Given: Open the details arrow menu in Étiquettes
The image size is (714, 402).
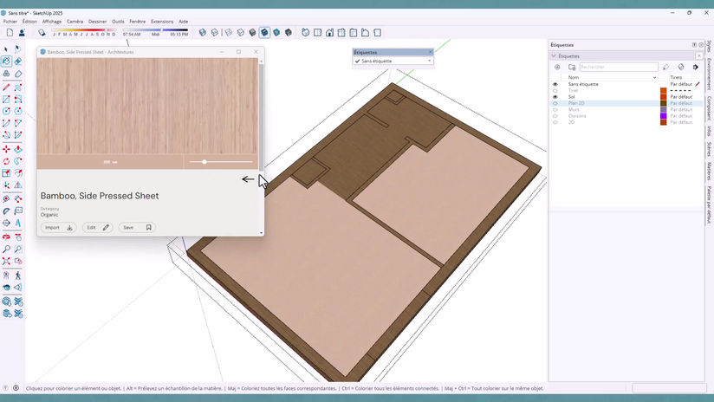Looking at the screenshot, I should pos(696,67).
